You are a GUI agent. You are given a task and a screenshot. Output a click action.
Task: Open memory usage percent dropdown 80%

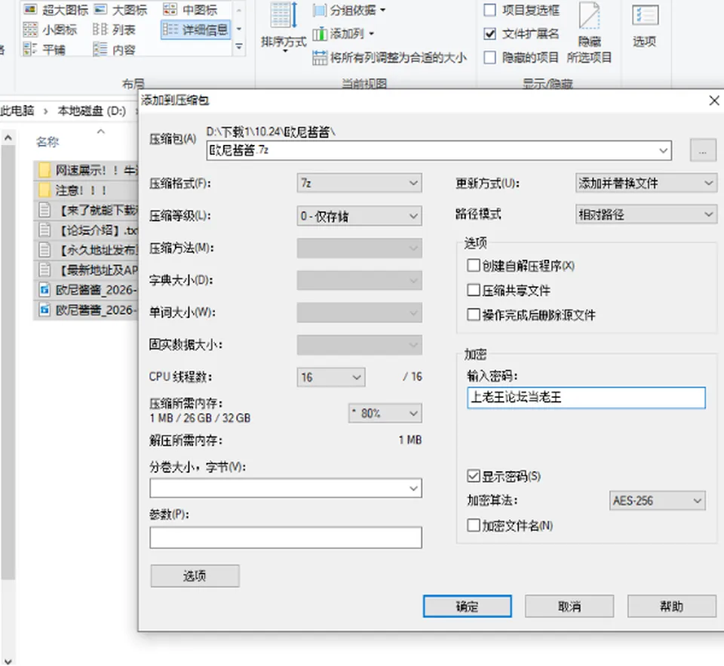click(x=385, y=413)
